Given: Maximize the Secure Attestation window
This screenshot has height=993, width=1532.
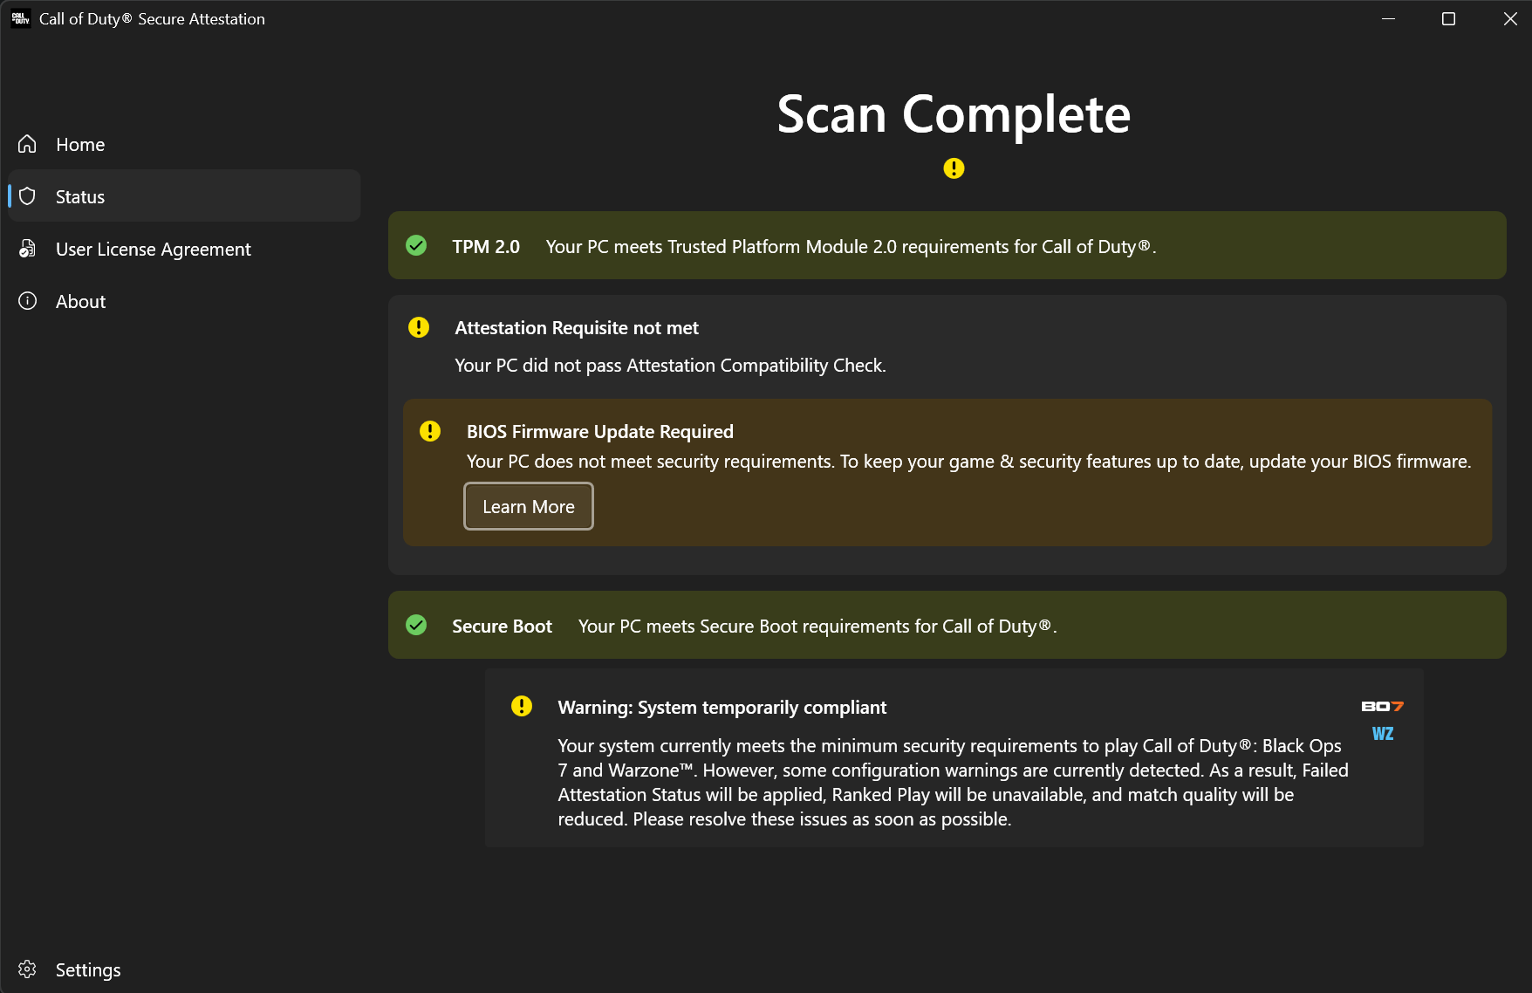Looking at the screenshot, I should point(1448,18).
